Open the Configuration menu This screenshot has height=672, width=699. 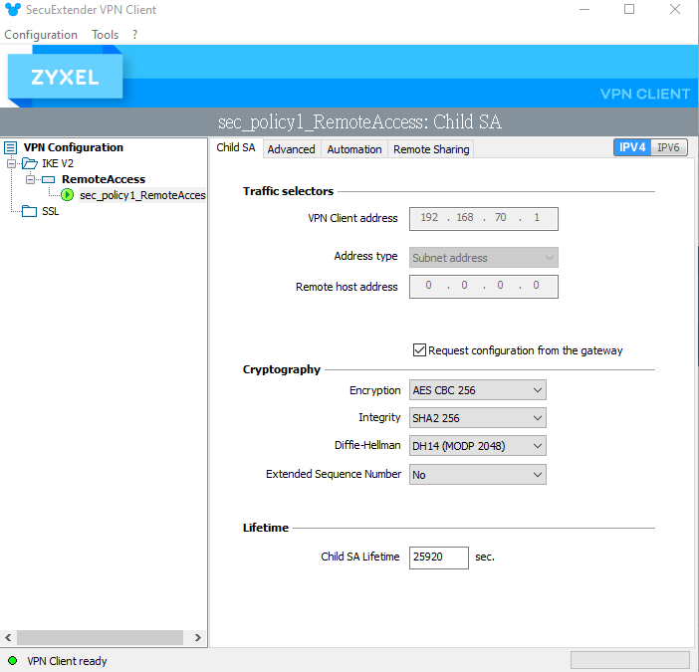coord(41,35)
